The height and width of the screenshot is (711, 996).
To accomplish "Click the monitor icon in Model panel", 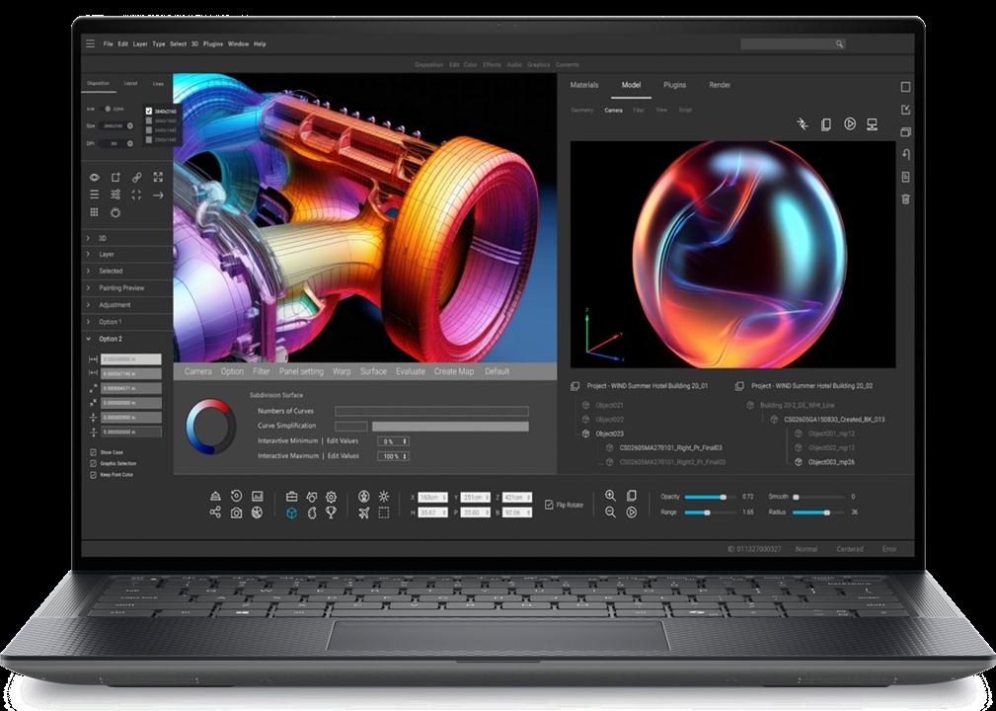I will (873, 124).
